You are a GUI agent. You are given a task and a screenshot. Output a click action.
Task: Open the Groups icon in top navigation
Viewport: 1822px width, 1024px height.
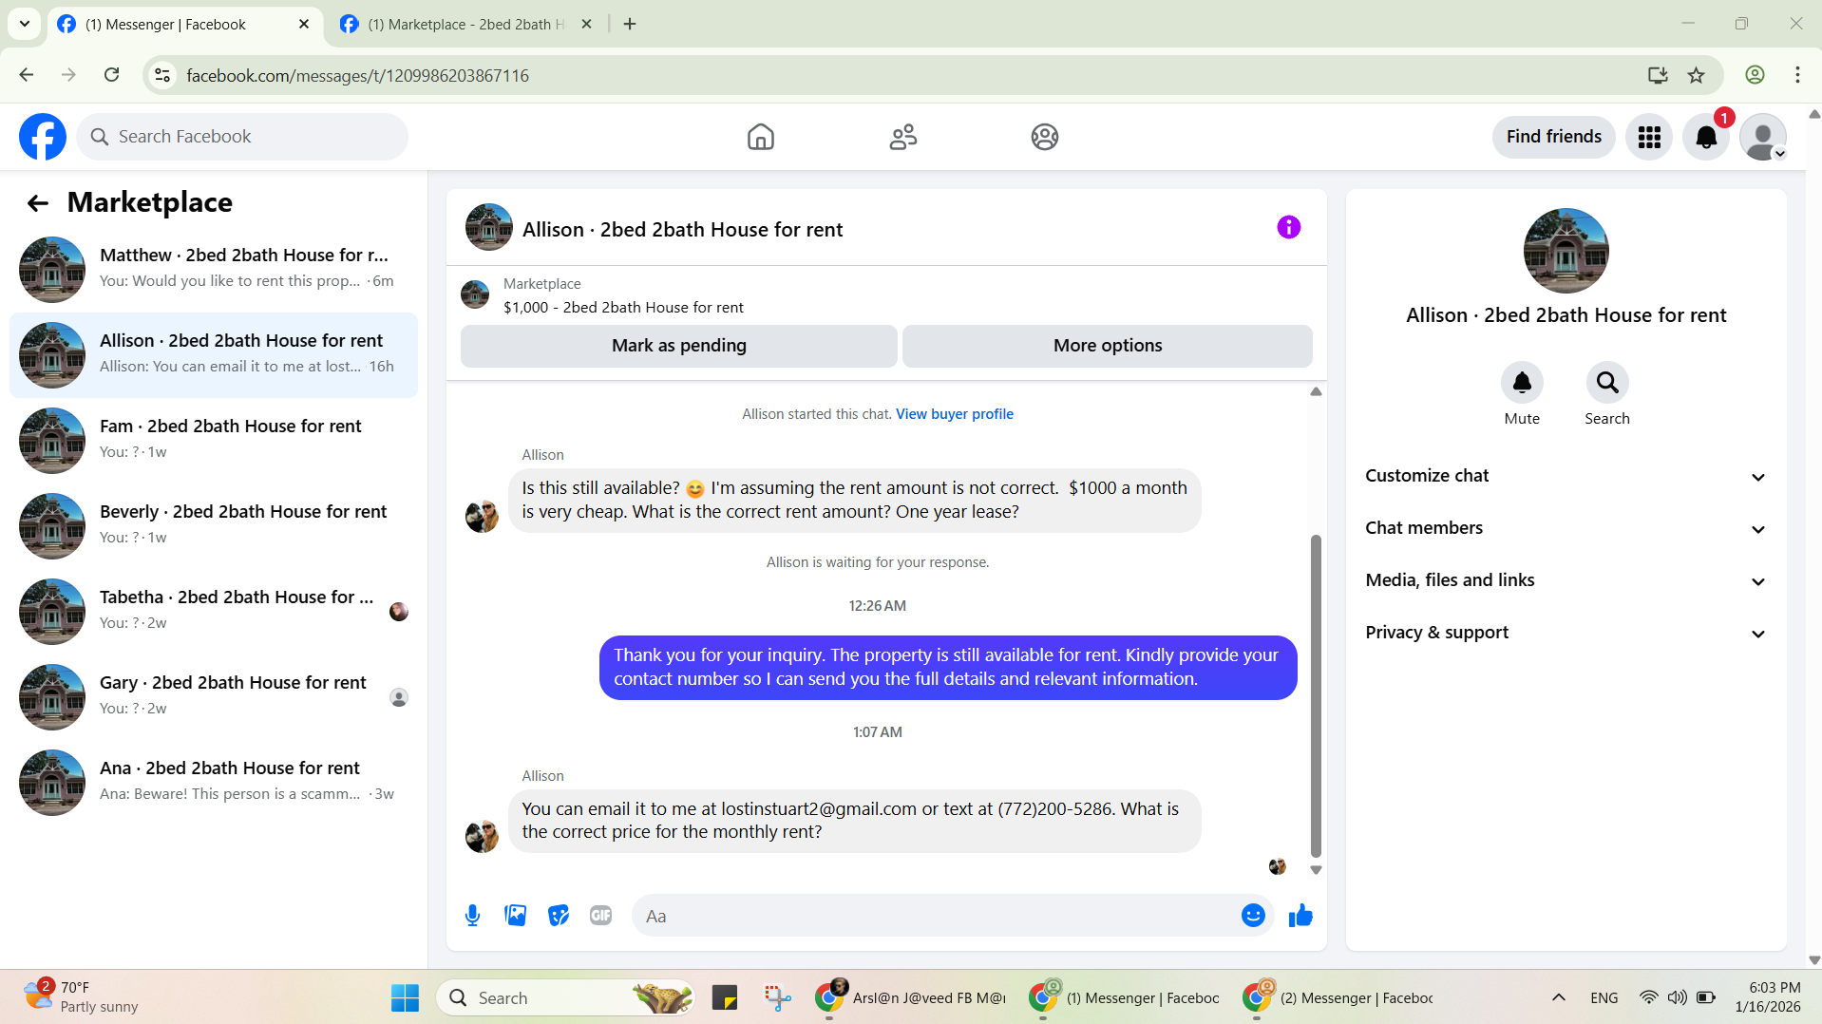pos(1044,137)
